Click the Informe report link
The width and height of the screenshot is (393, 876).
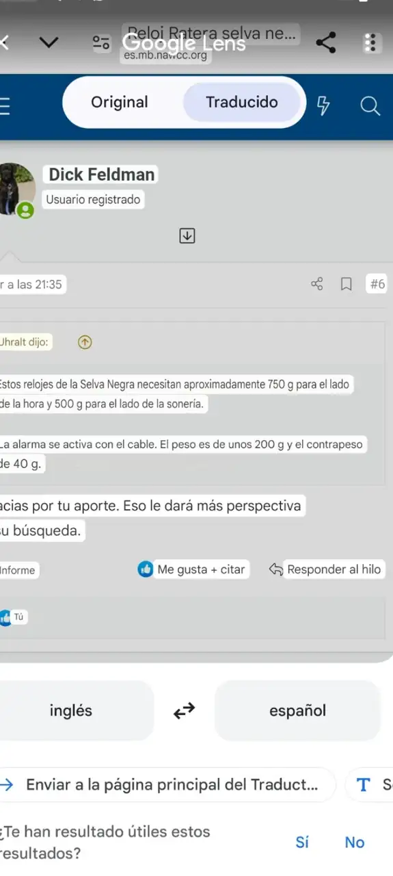(x=18, y=570)
